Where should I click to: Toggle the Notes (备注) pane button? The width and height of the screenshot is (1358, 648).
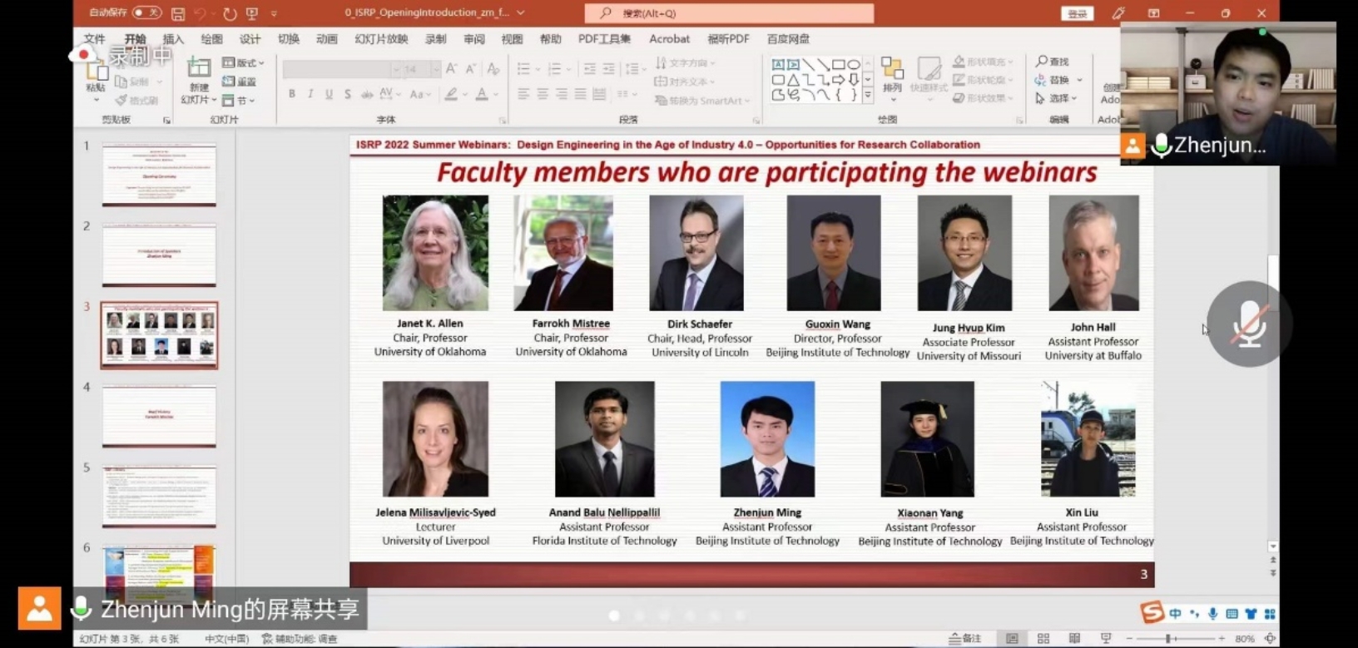[x=965, y=639]
